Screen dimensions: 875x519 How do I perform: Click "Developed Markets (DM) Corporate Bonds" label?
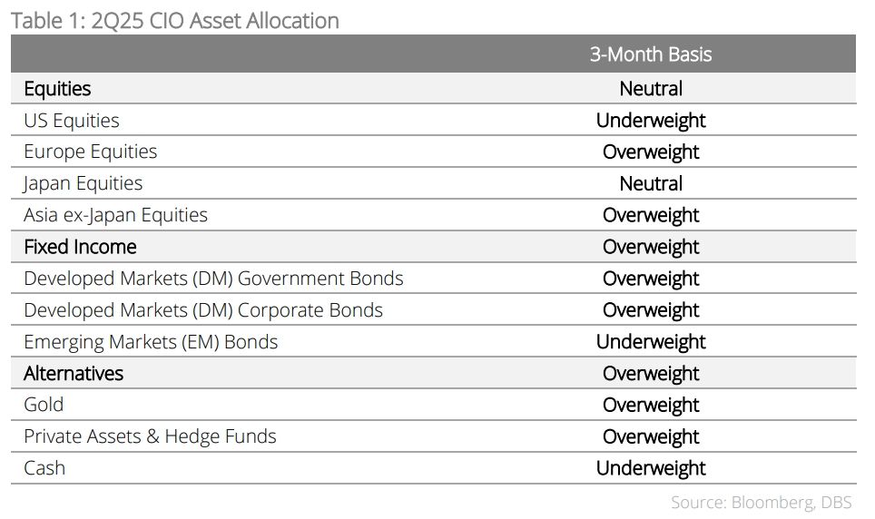(x=203, y=310)
